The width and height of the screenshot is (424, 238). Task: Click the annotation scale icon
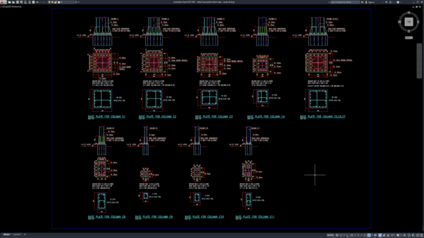pos(388,235)
